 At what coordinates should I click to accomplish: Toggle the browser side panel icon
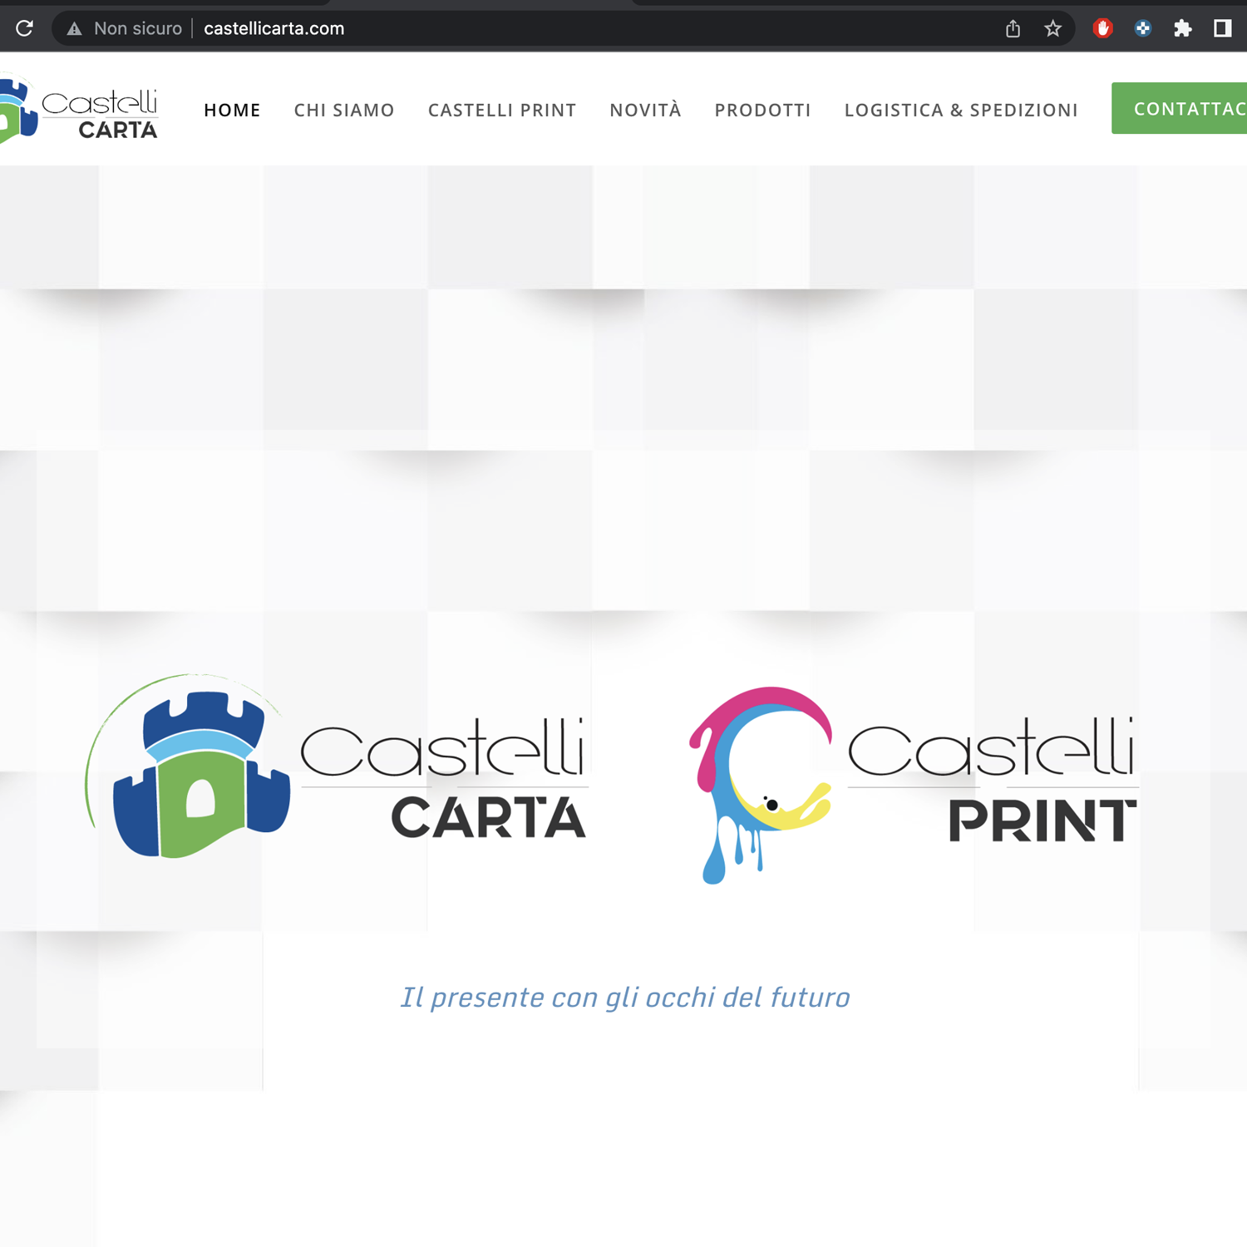tap(1222, 28)
